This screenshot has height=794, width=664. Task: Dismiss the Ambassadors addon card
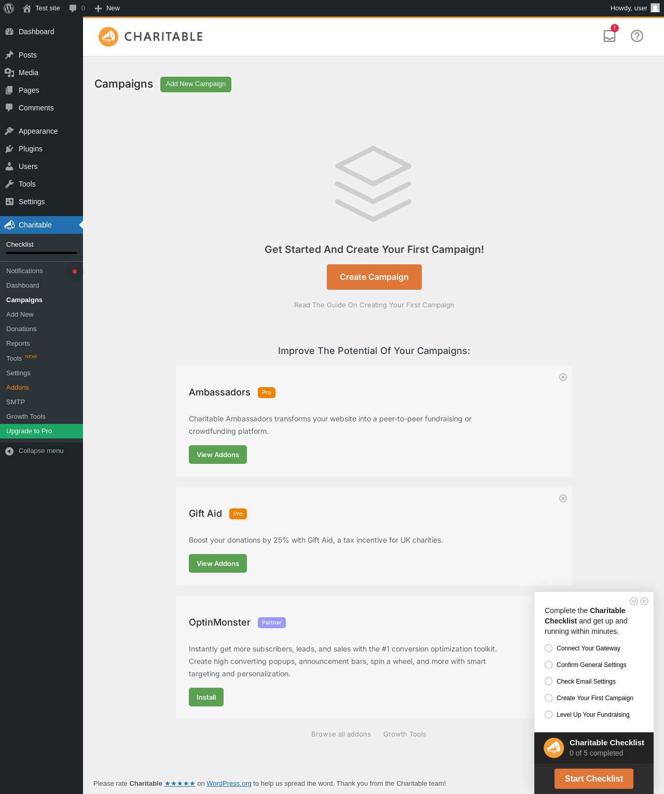[563, 377]
